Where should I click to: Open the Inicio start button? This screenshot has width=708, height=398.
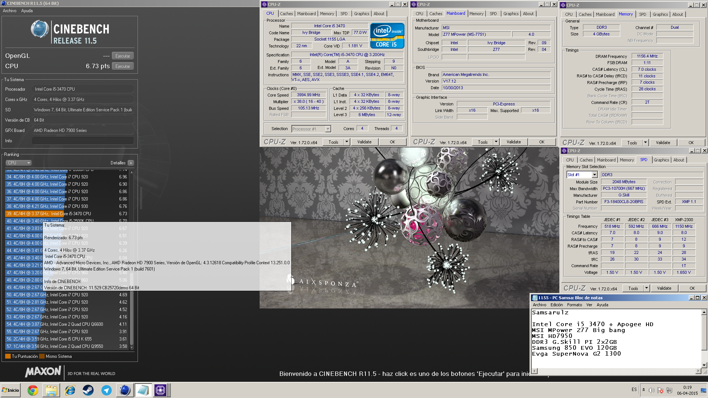coord(11,390)
